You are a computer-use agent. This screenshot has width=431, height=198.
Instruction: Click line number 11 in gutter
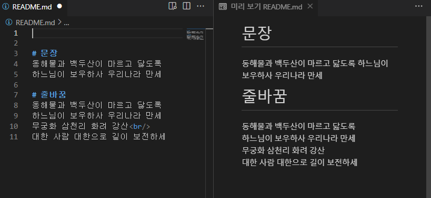[x=14, y=137]
